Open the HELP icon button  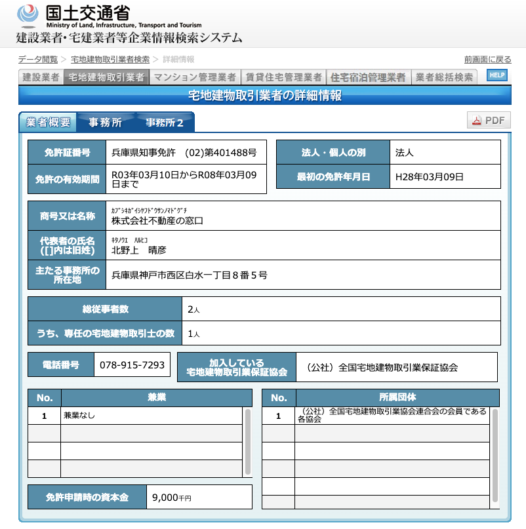(x=496, y=75)
